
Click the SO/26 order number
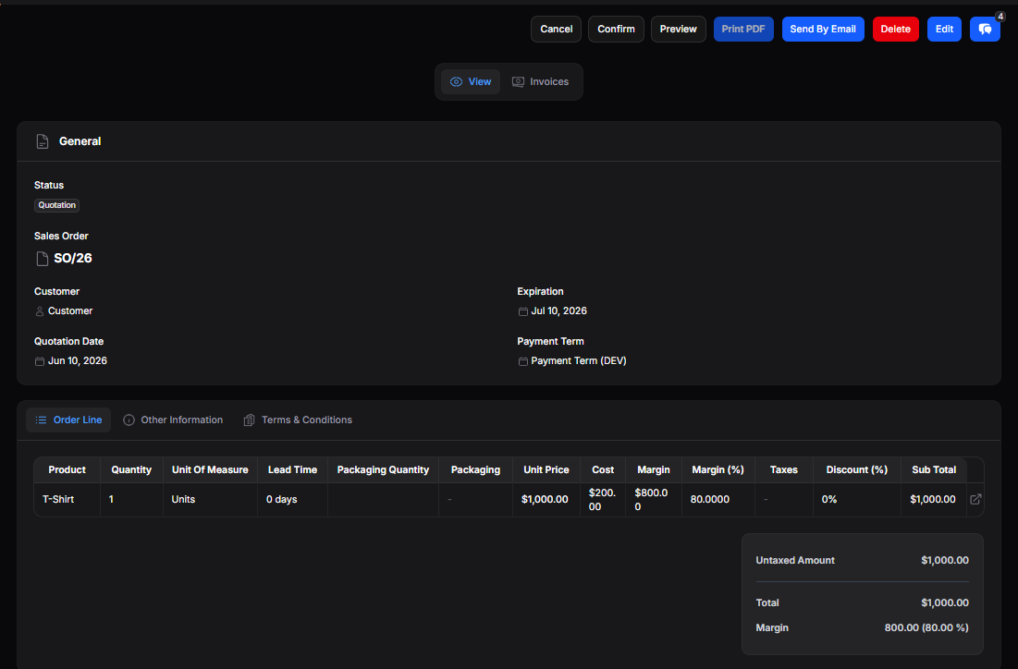73,258
